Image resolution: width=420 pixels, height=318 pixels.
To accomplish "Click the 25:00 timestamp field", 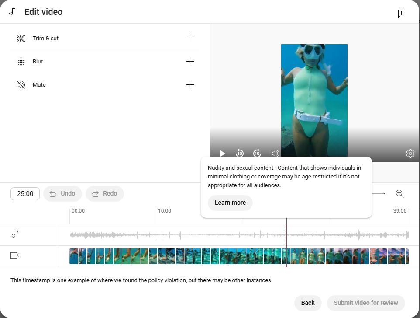I will pyautogui.click(x=25, y=194).
